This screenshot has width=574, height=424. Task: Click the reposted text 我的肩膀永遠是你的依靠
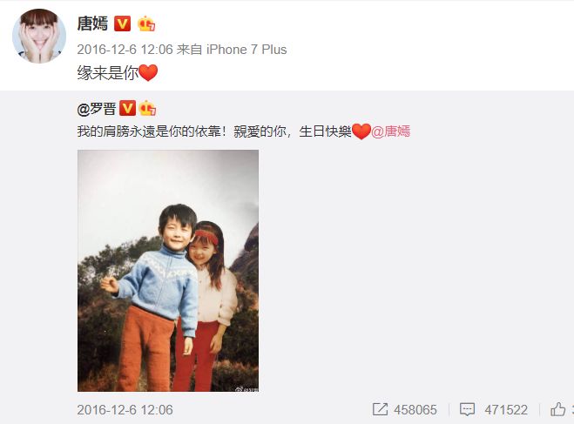149,131
